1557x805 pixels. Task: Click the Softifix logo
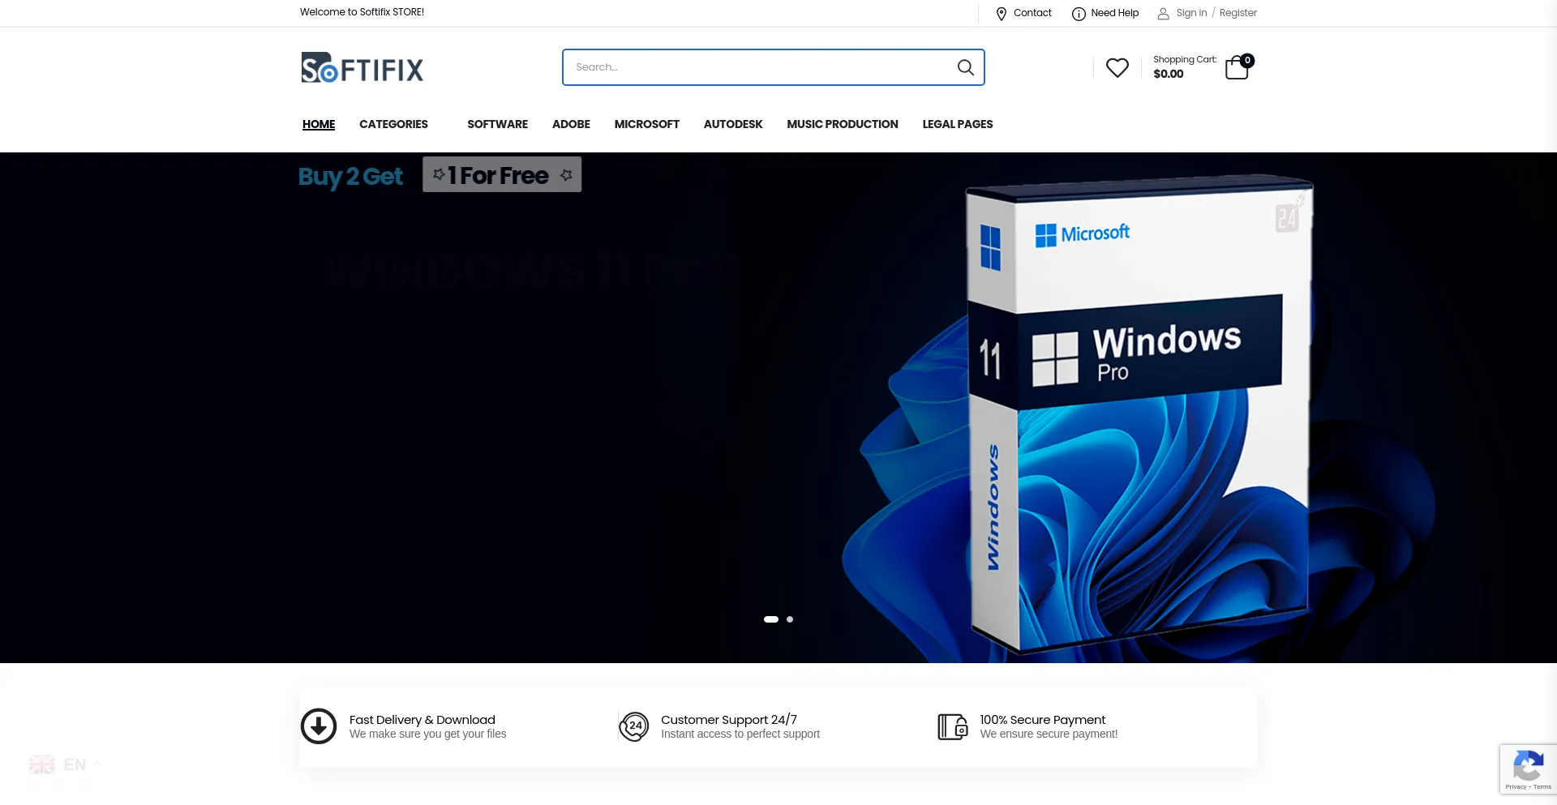(x=362, y=68)
